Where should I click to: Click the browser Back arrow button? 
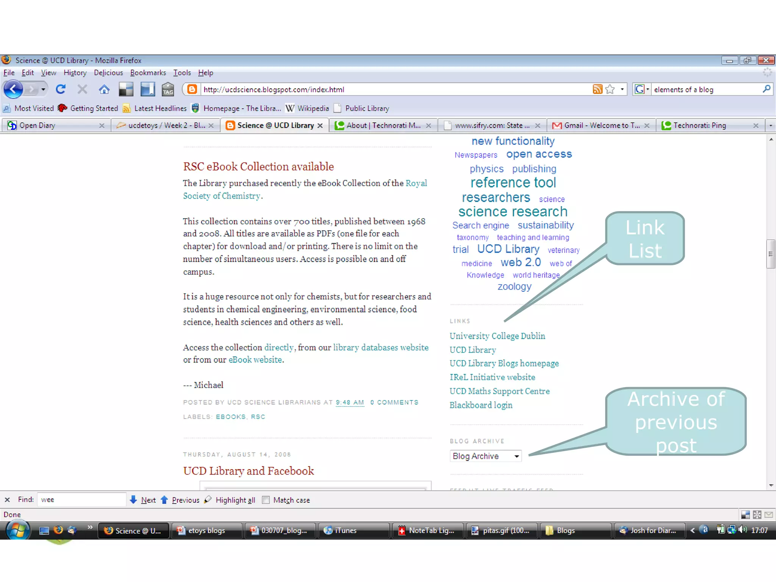click(13, 89)
